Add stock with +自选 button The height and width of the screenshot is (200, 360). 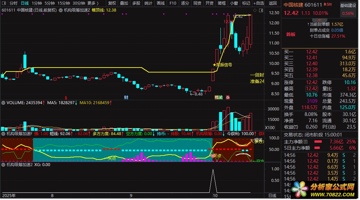(259, 3)
